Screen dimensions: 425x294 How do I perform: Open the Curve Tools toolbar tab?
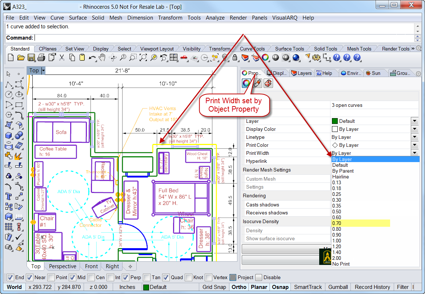[x=252, y=49]
